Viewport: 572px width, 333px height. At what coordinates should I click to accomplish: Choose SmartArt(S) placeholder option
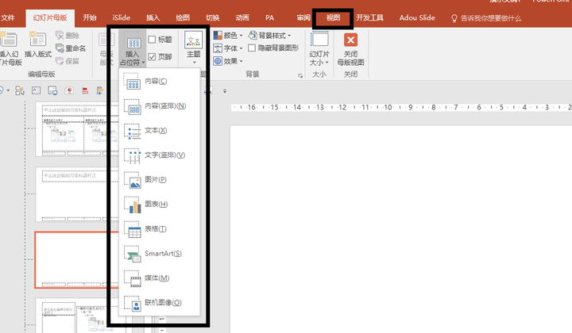coord(160,253)
